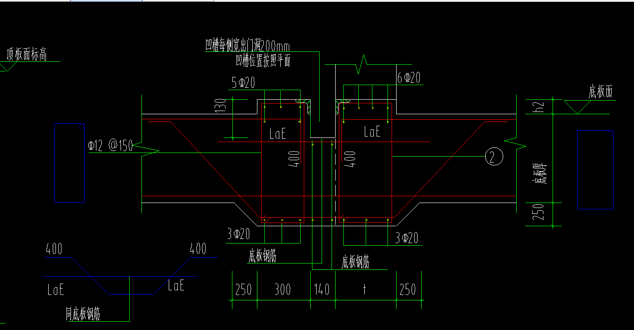Click the "t" dimension text
Screen dimensions: 634x330
pos(364,290)
